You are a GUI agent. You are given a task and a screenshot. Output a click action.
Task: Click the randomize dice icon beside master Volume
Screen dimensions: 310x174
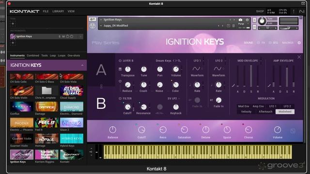point(293,131)
